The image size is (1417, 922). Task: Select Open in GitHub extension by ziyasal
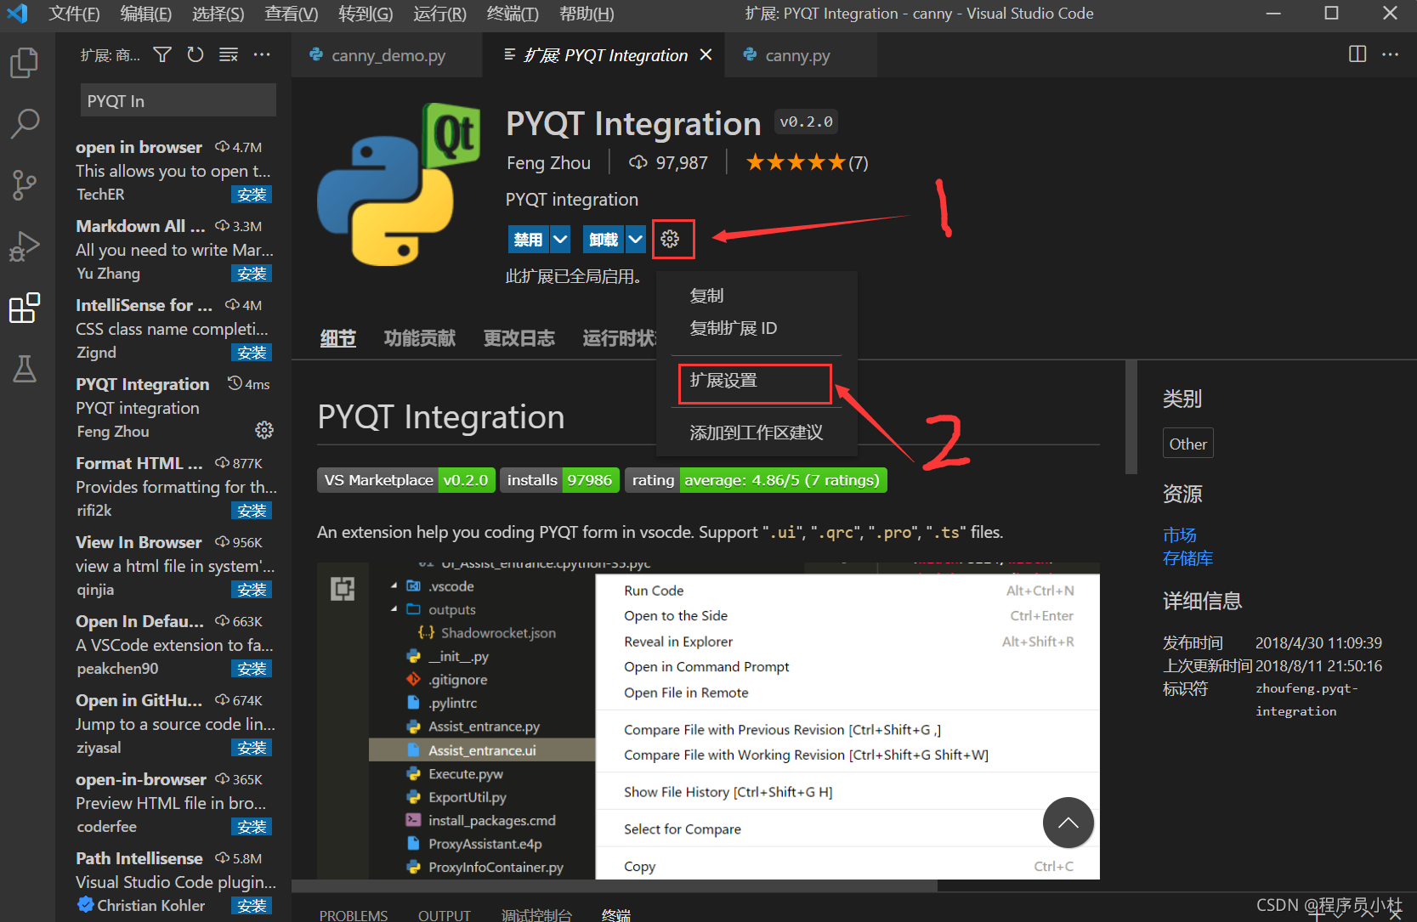coord(173,723)
